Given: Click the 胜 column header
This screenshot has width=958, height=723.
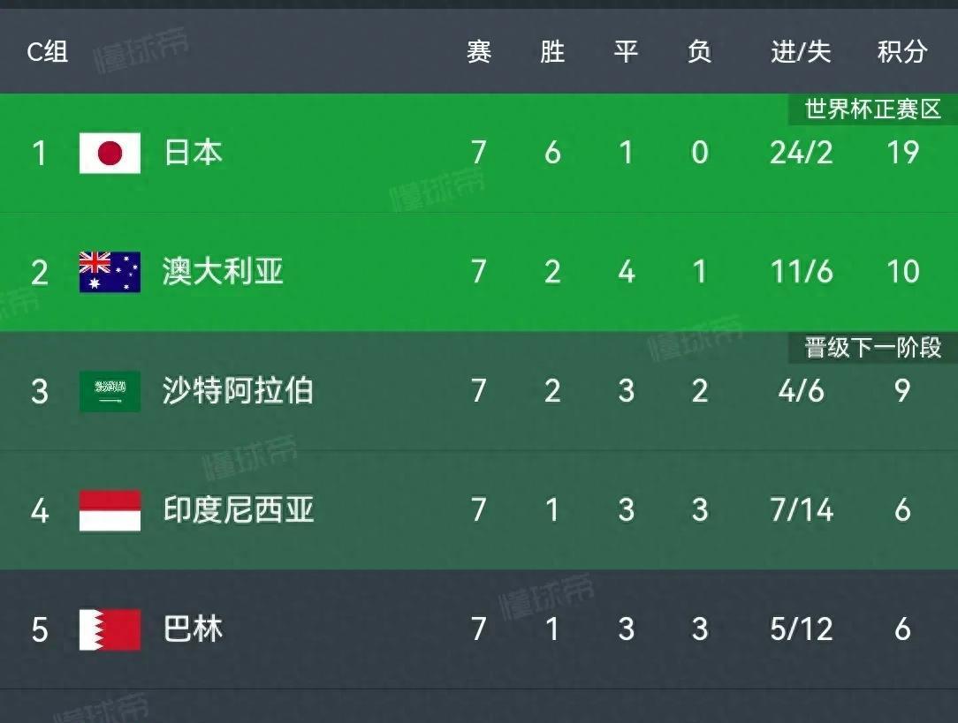Looking at the screenshot, I should 552,52.
